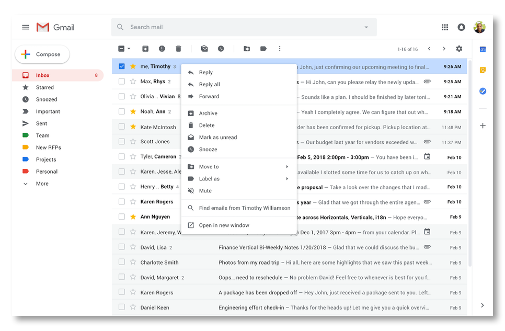
Task: Click the Compose button
Action: point(42,54)
